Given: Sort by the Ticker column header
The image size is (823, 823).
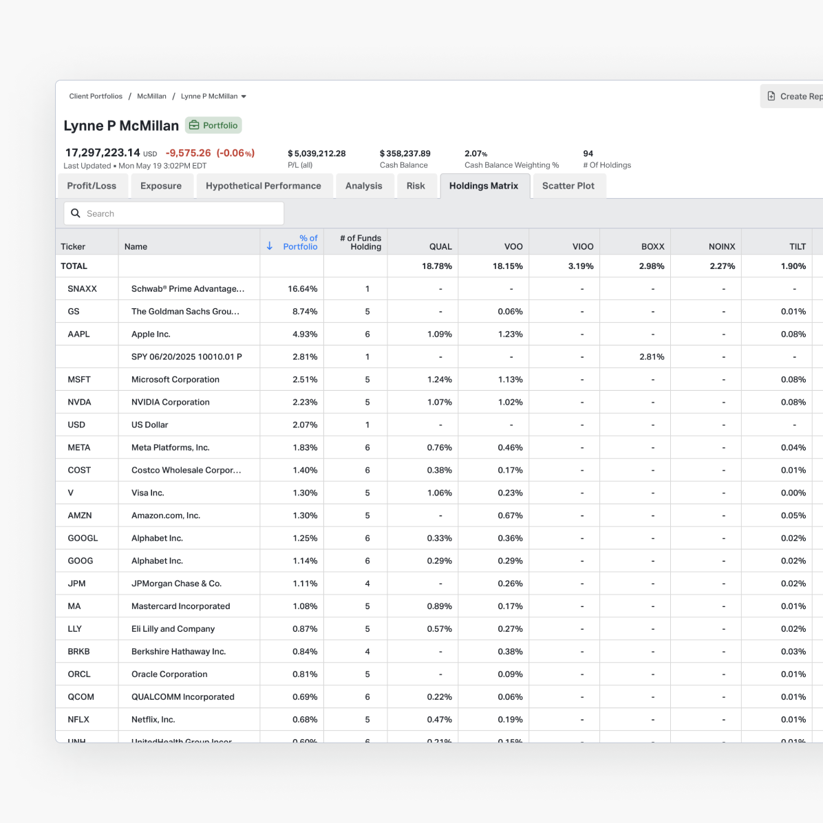Looking at the screenshot, I should 73,246.
